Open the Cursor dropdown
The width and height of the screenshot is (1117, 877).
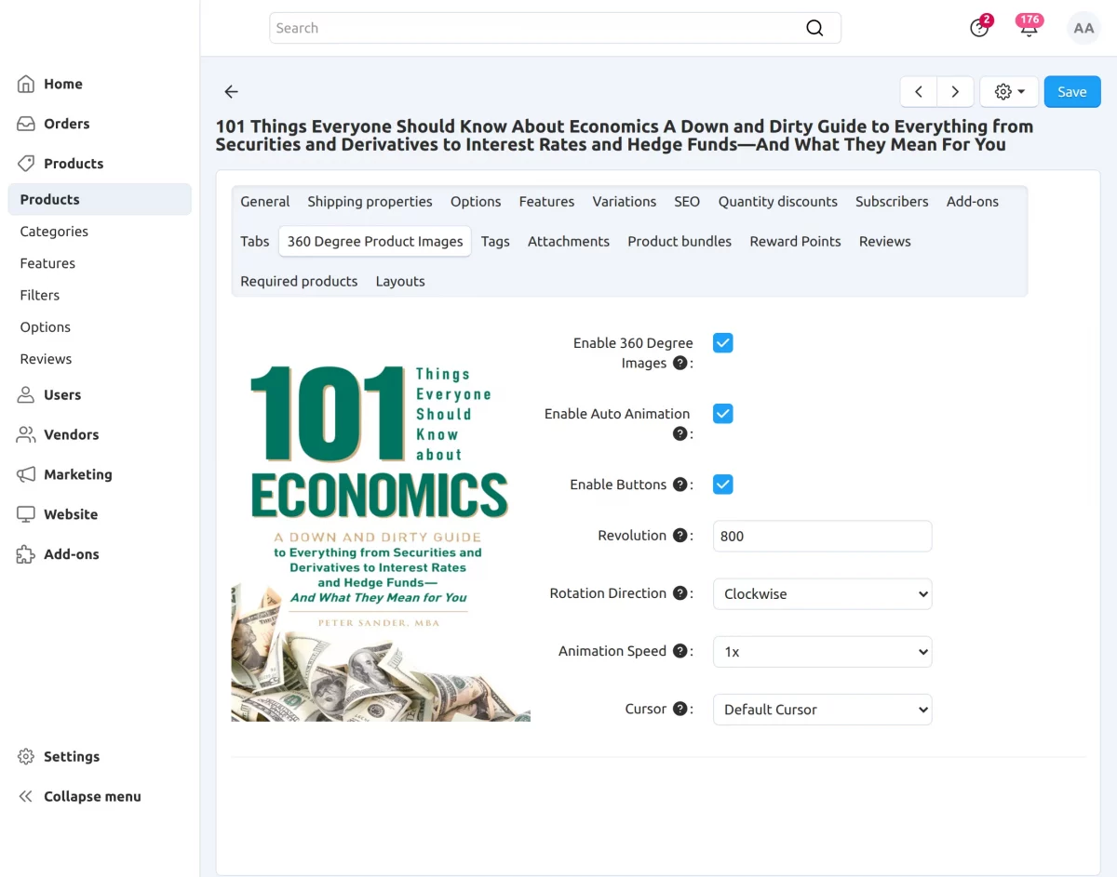coord(822,710)
